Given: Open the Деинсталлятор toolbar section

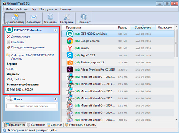Looking at the screenshot, I should click(x=15, y=18).
